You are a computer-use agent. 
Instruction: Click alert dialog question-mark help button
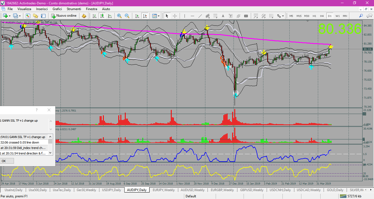(37, 110)
